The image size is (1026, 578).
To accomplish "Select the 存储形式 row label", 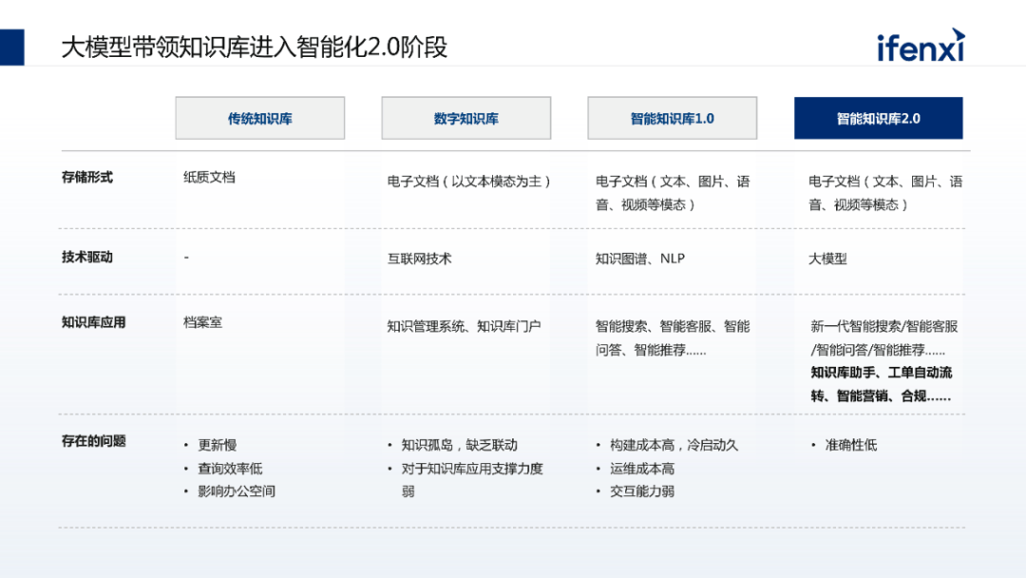I will coord(87,177).
